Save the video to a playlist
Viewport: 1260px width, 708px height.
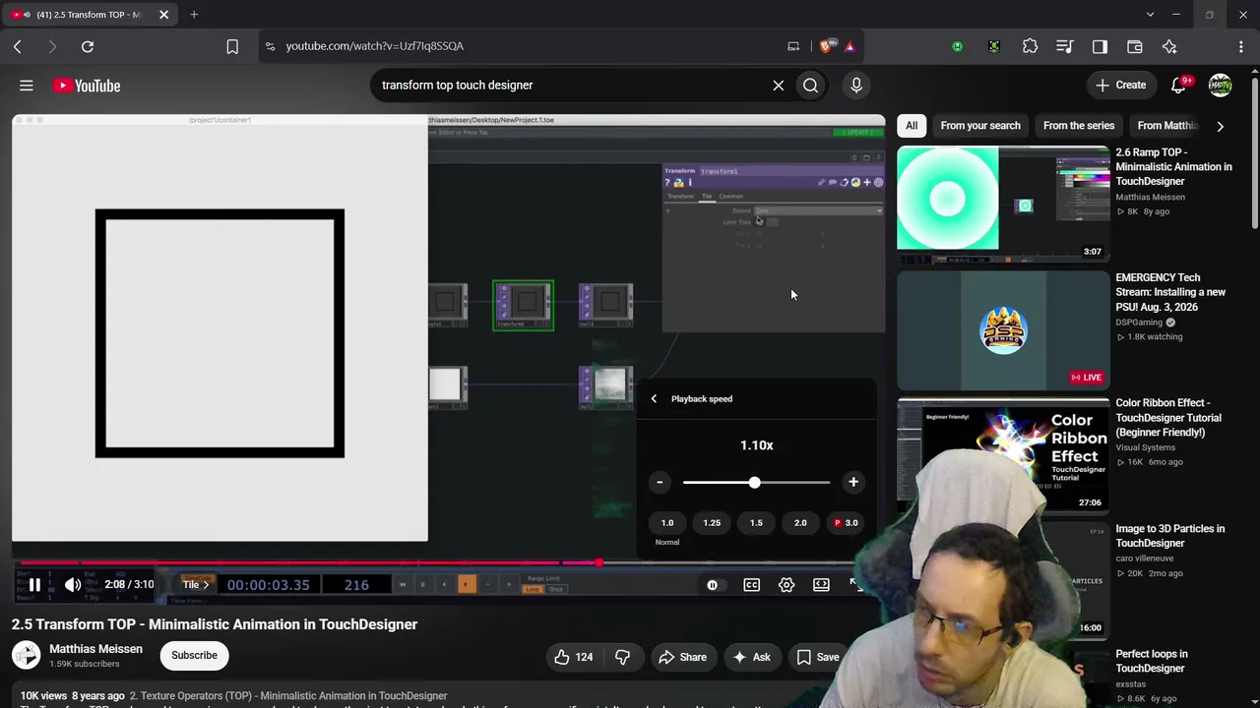tap(817, 657)
